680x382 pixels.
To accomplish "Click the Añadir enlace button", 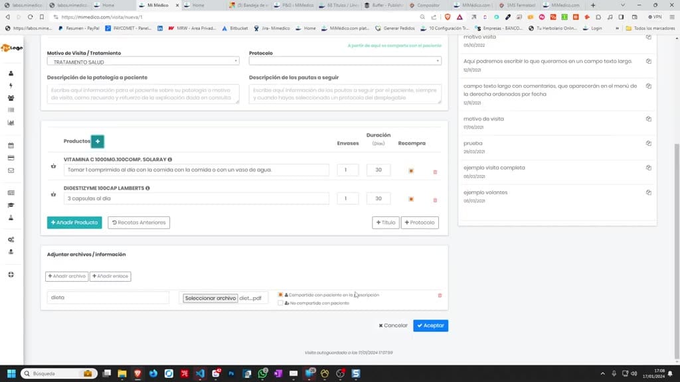I will coord(110,277).
